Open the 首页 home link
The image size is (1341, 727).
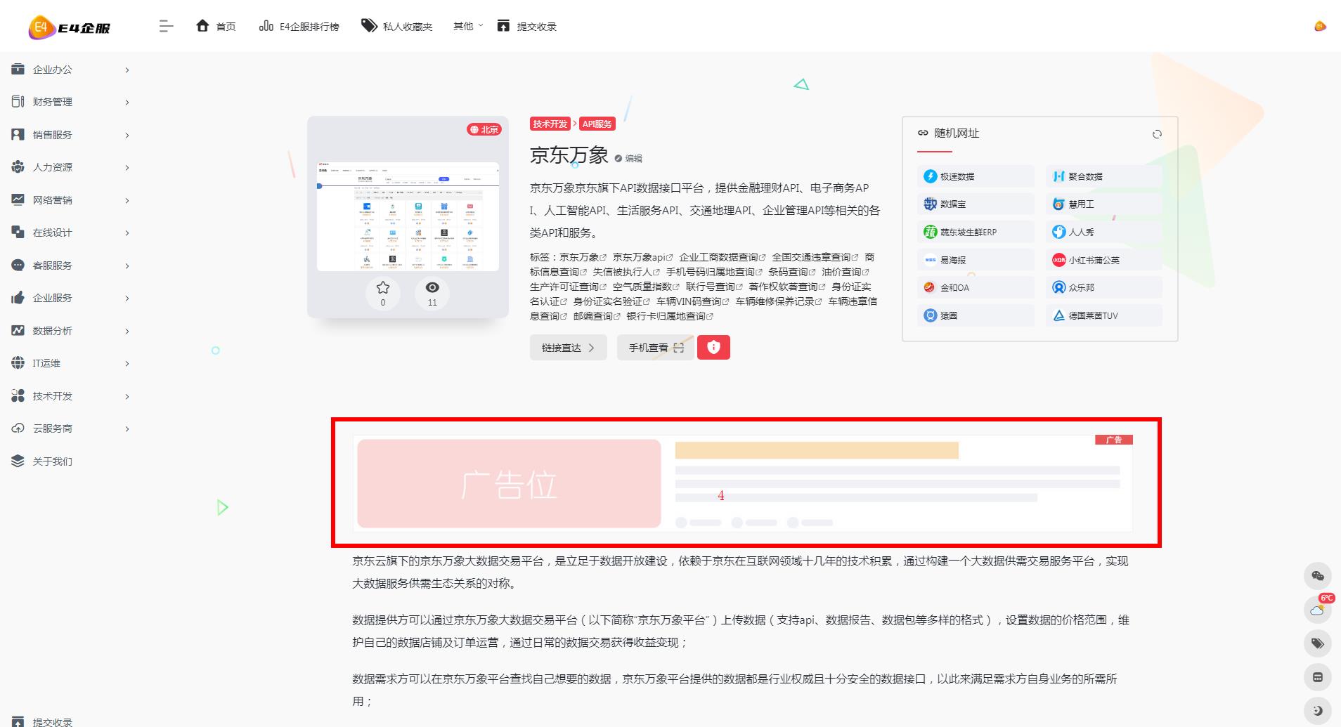point(216,27)
